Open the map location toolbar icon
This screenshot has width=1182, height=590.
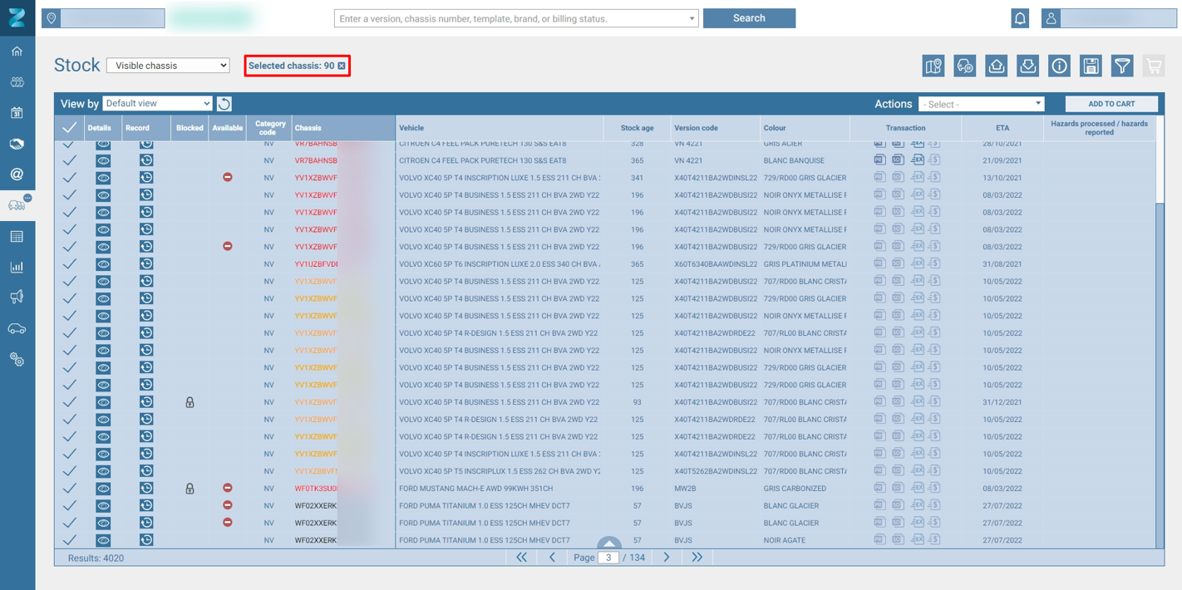tap(933, 66)
